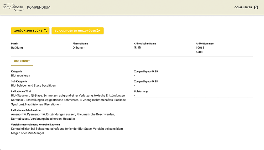Click the send arrow icon on the hinzufügen button

pyautogui.click(x=99, y=31)
